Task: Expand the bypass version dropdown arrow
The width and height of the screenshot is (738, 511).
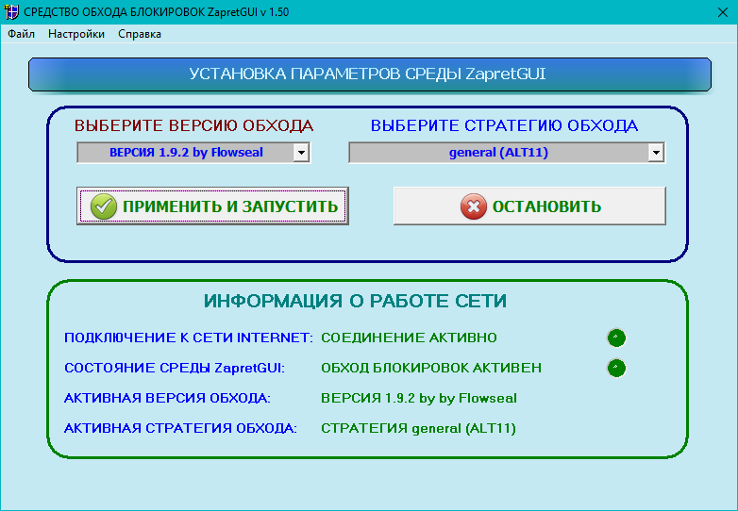Action: 301,153
